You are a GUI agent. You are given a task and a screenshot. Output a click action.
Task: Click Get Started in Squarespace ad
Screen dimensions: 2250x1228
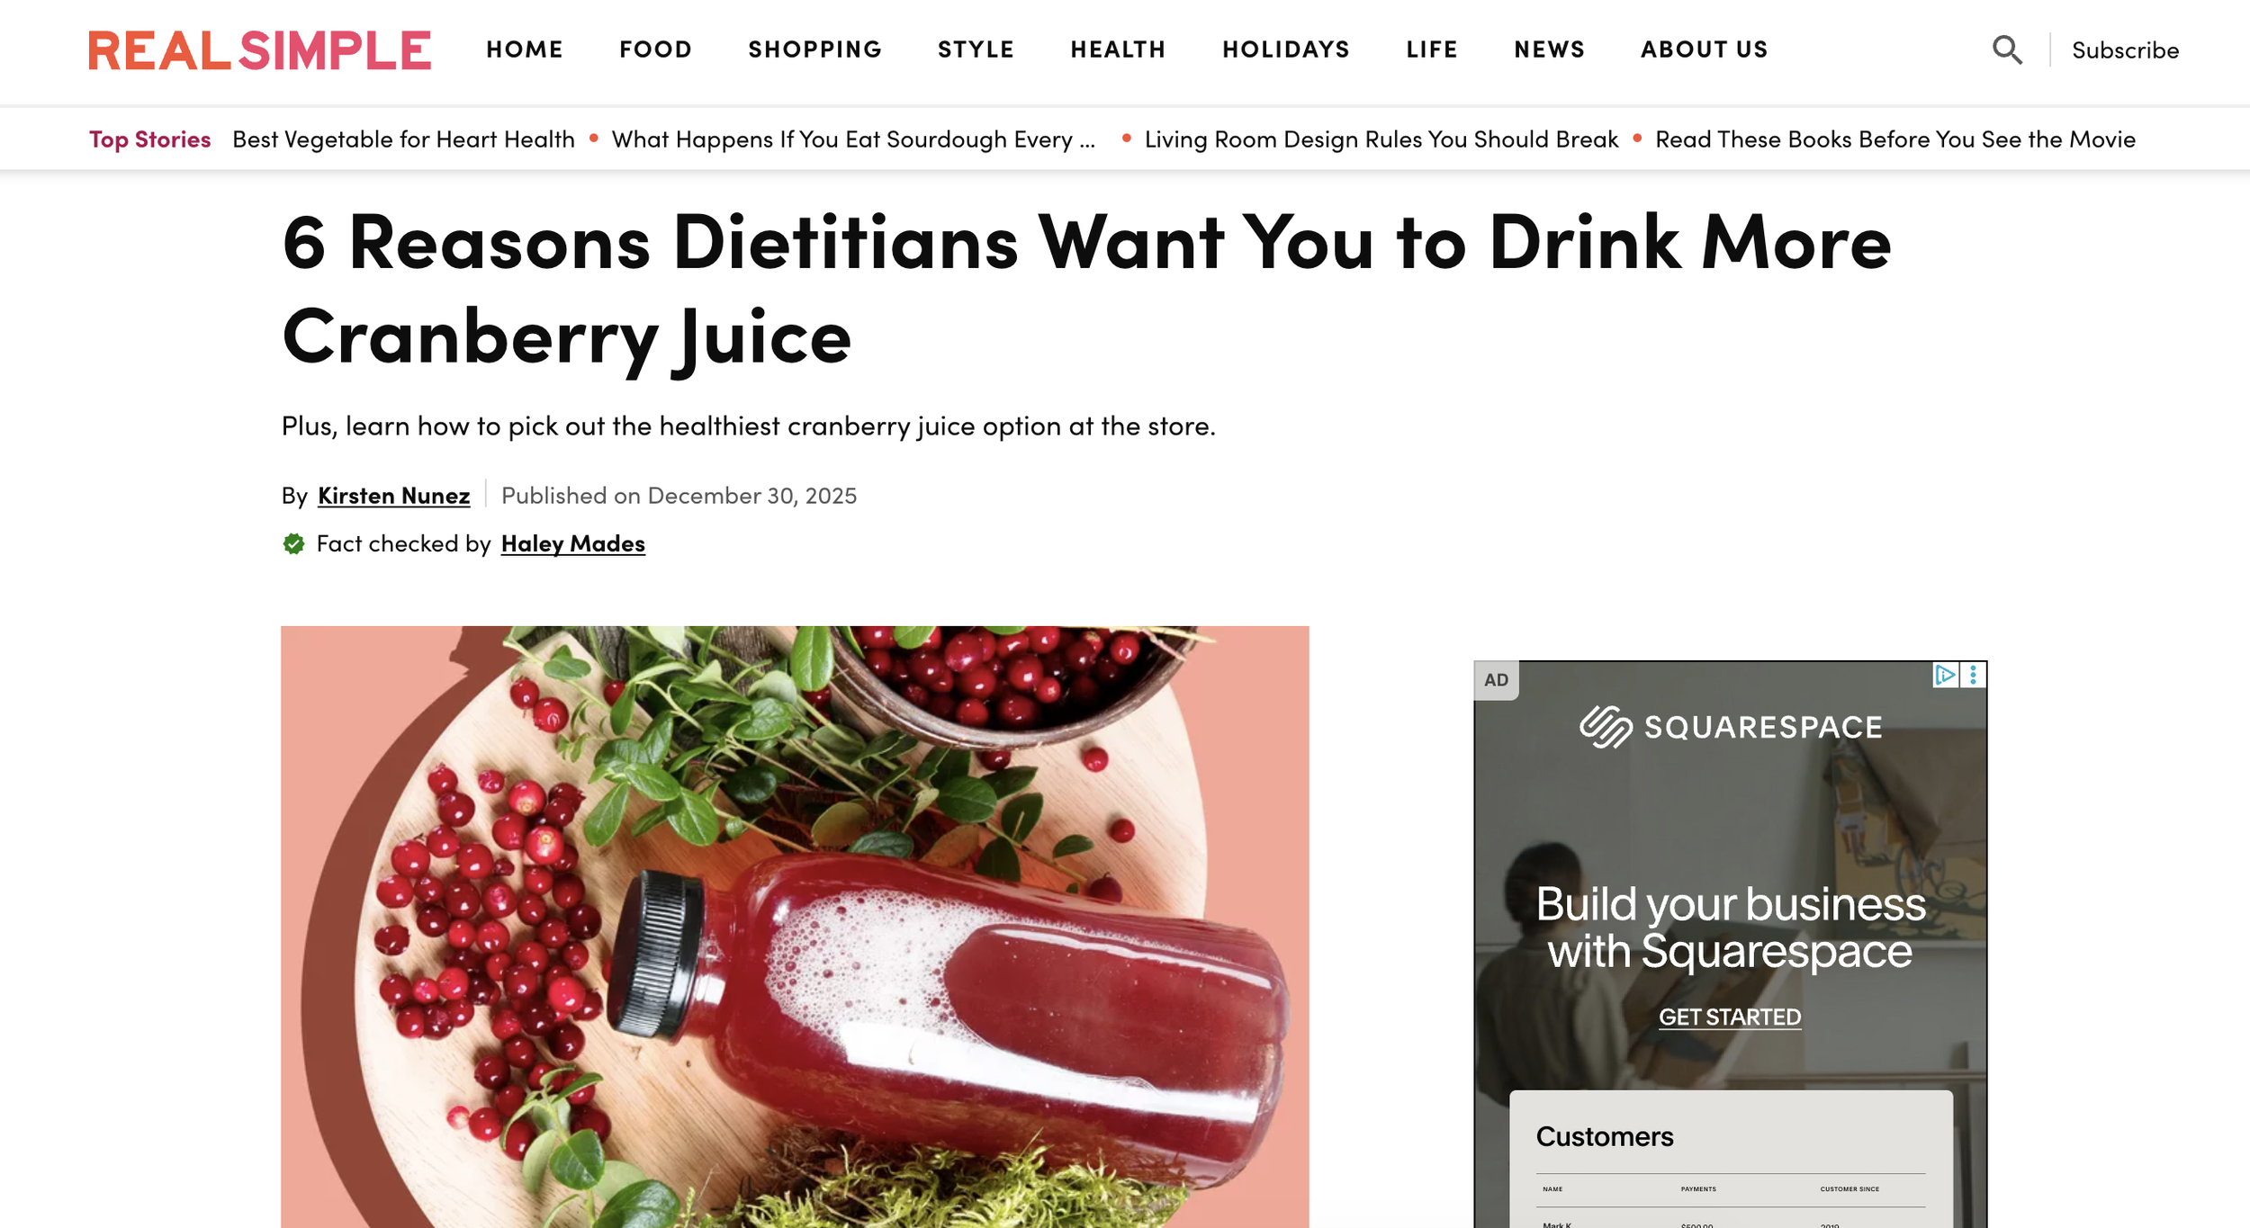[x=1730, y=1017]
